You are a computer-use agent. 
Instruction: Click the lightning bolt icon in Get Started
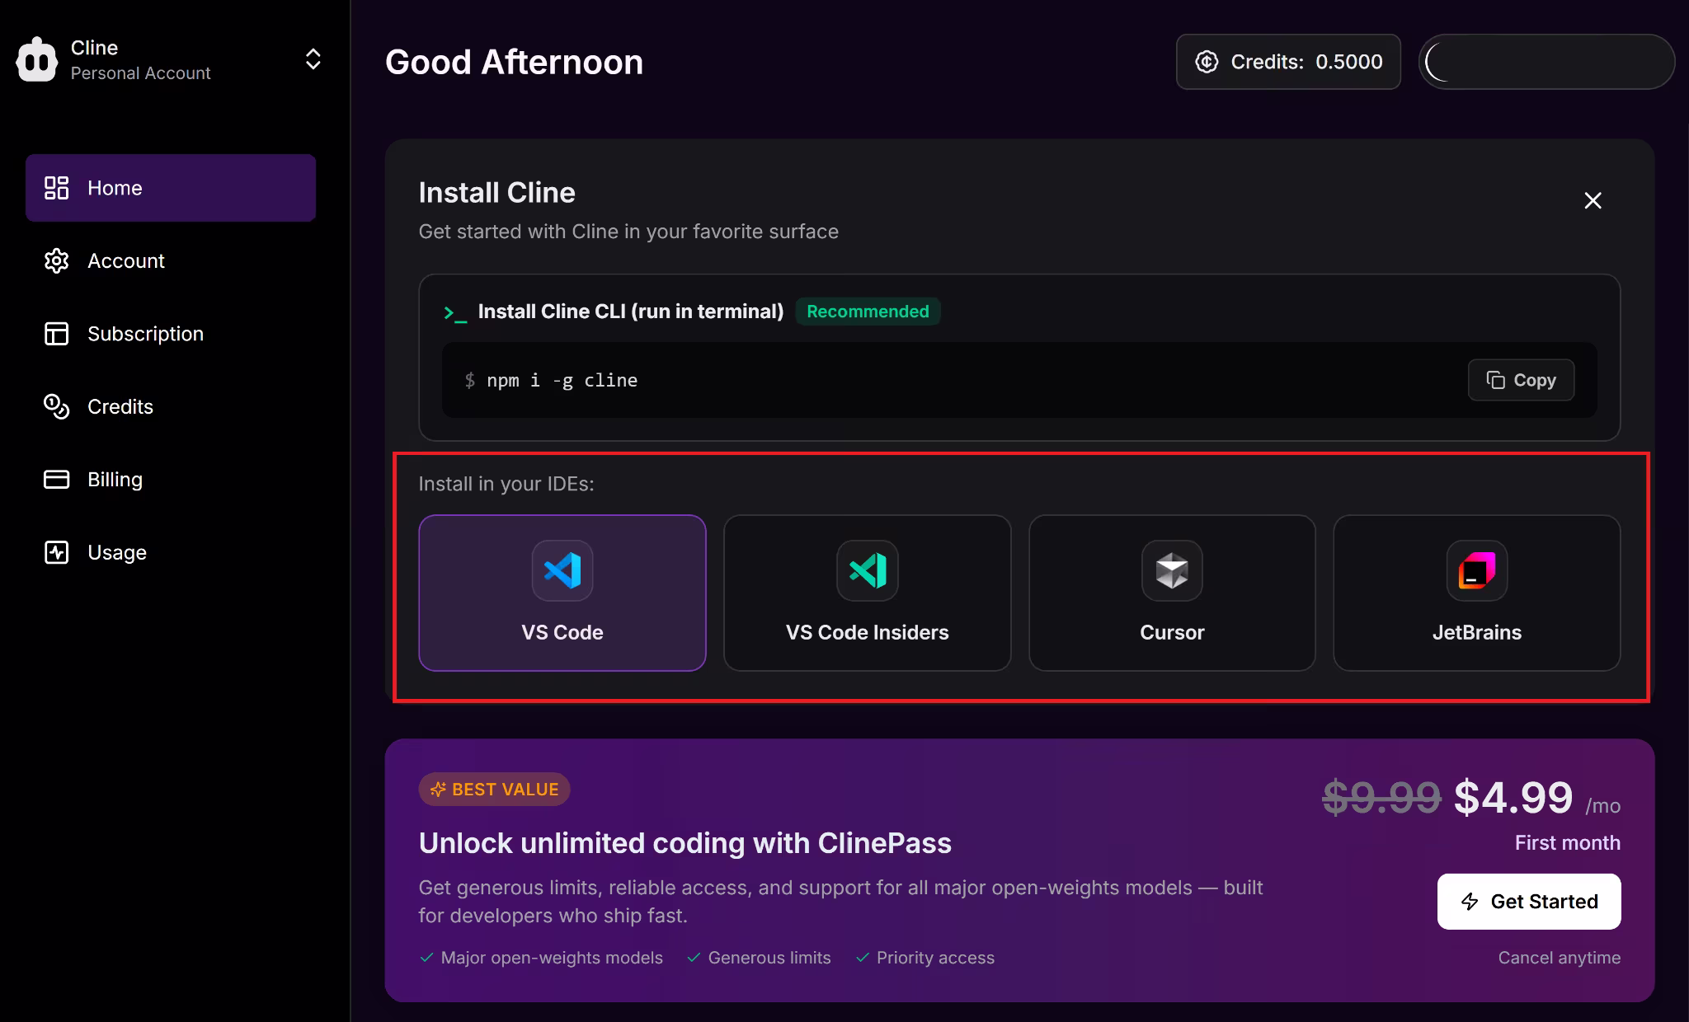click(x=1470, y=902)
